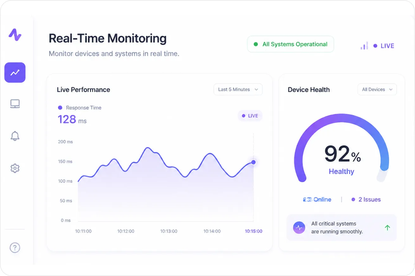Image resolution: width=415 pixels, height=276 pixels.
Task: Open the All Devices dropdown
Action: click(x=377, y=89)
